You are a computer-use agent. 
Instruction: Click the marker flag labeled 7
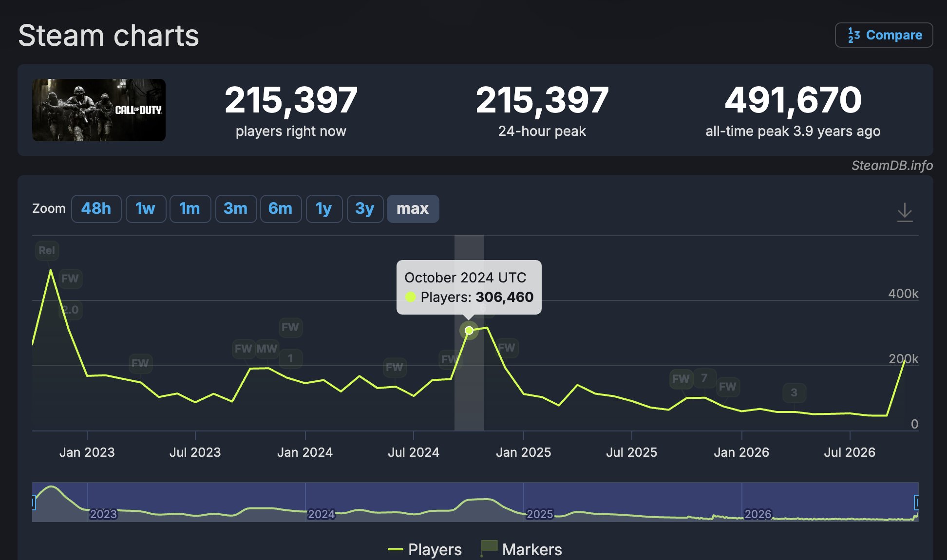tap(704, 378)
